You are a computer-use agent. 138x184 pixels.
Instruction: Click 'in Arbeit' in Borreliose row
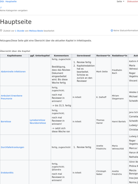77,122
